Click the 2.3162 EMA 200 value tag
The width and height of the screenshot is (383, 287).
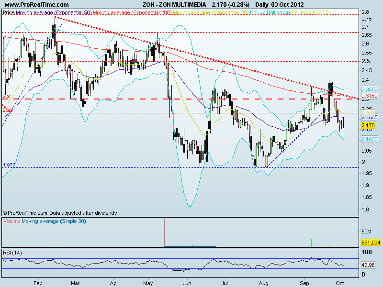[x=370, y=96]
